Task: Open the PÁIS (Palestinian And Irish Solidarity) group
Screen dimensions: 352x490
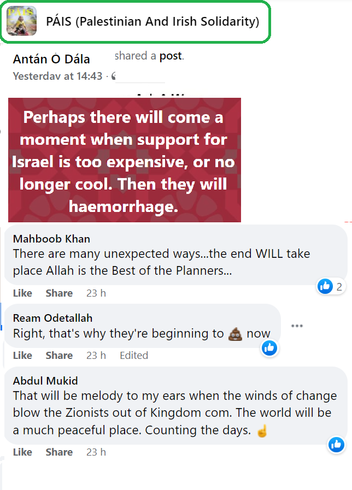Action: click(x=152, y=22)
